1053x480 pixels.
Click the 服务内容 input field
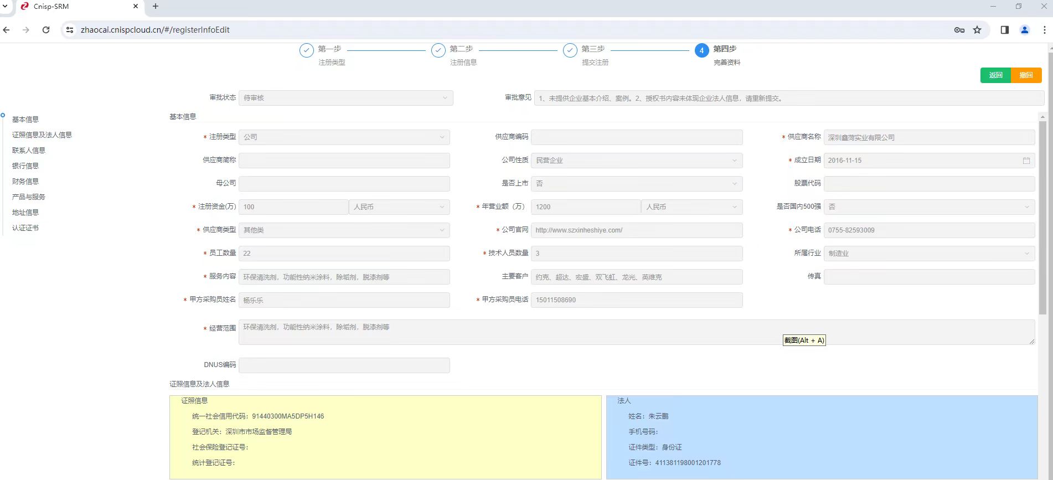point(344,277)
